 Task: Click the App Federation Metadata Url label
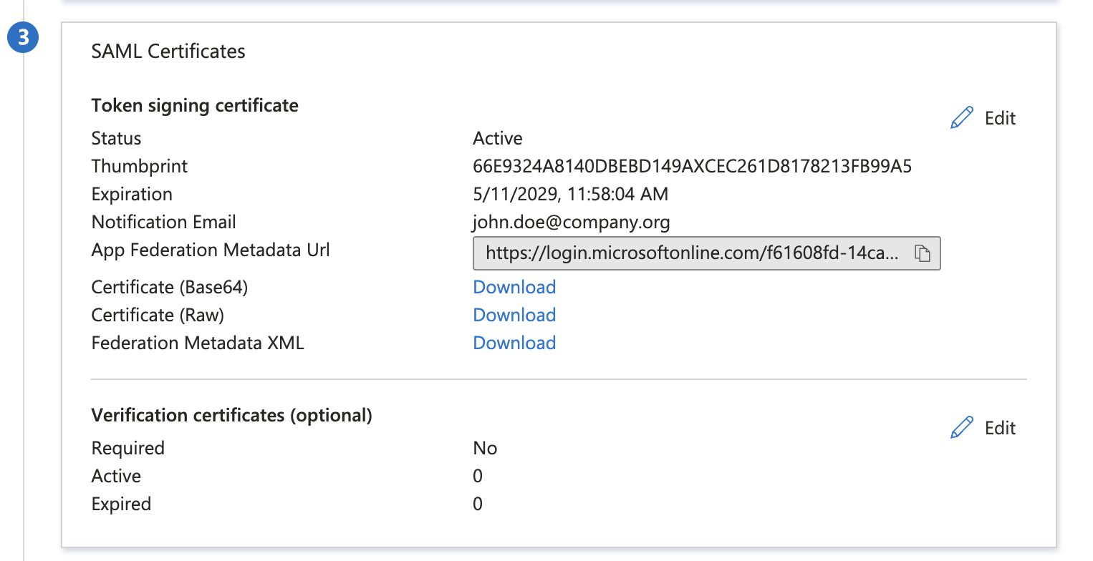click(211, 250)
